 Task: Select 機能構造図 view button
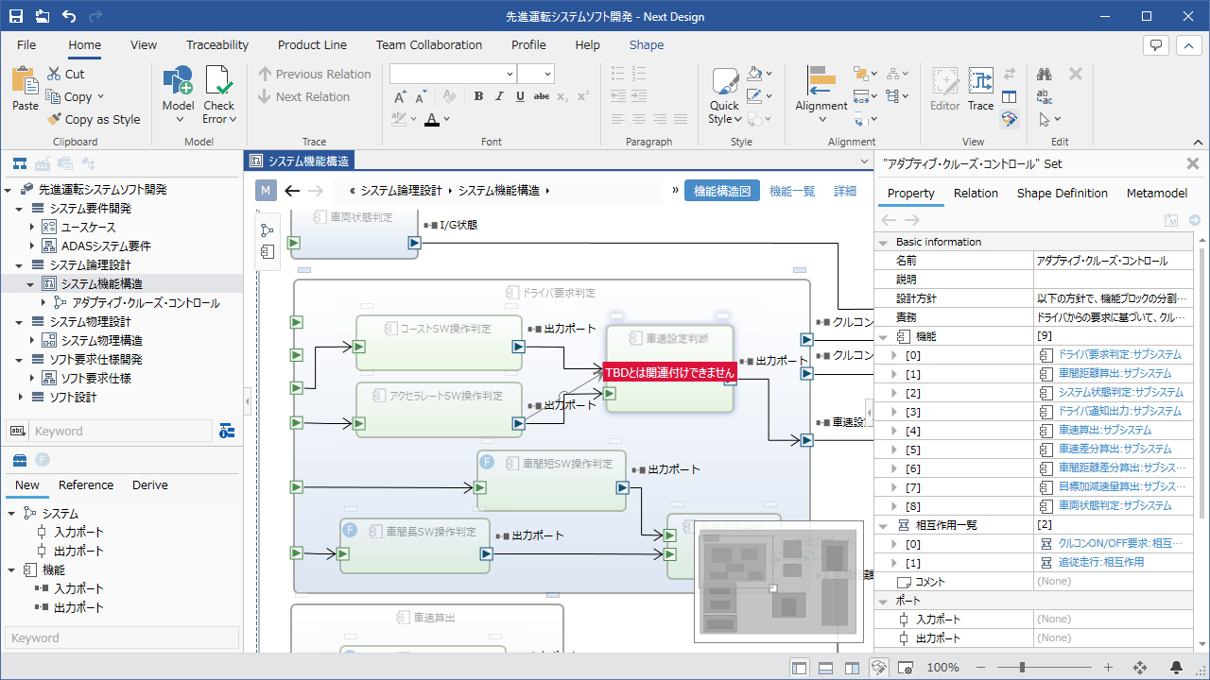coord(722,190)
